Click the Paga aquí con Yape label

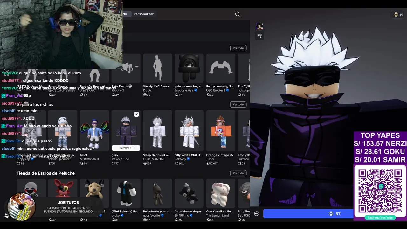tap(380, 218)
